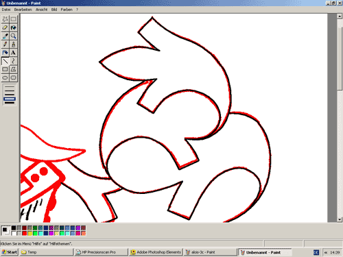Click the vertical scrollbar down arrow
This screenshot has height=257, width=343.
pyautogui.click(x=340, y=219)
